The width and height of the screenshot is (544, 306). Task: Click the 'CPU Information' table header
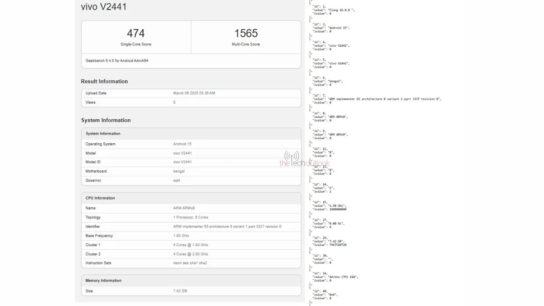tap(100, 198)
